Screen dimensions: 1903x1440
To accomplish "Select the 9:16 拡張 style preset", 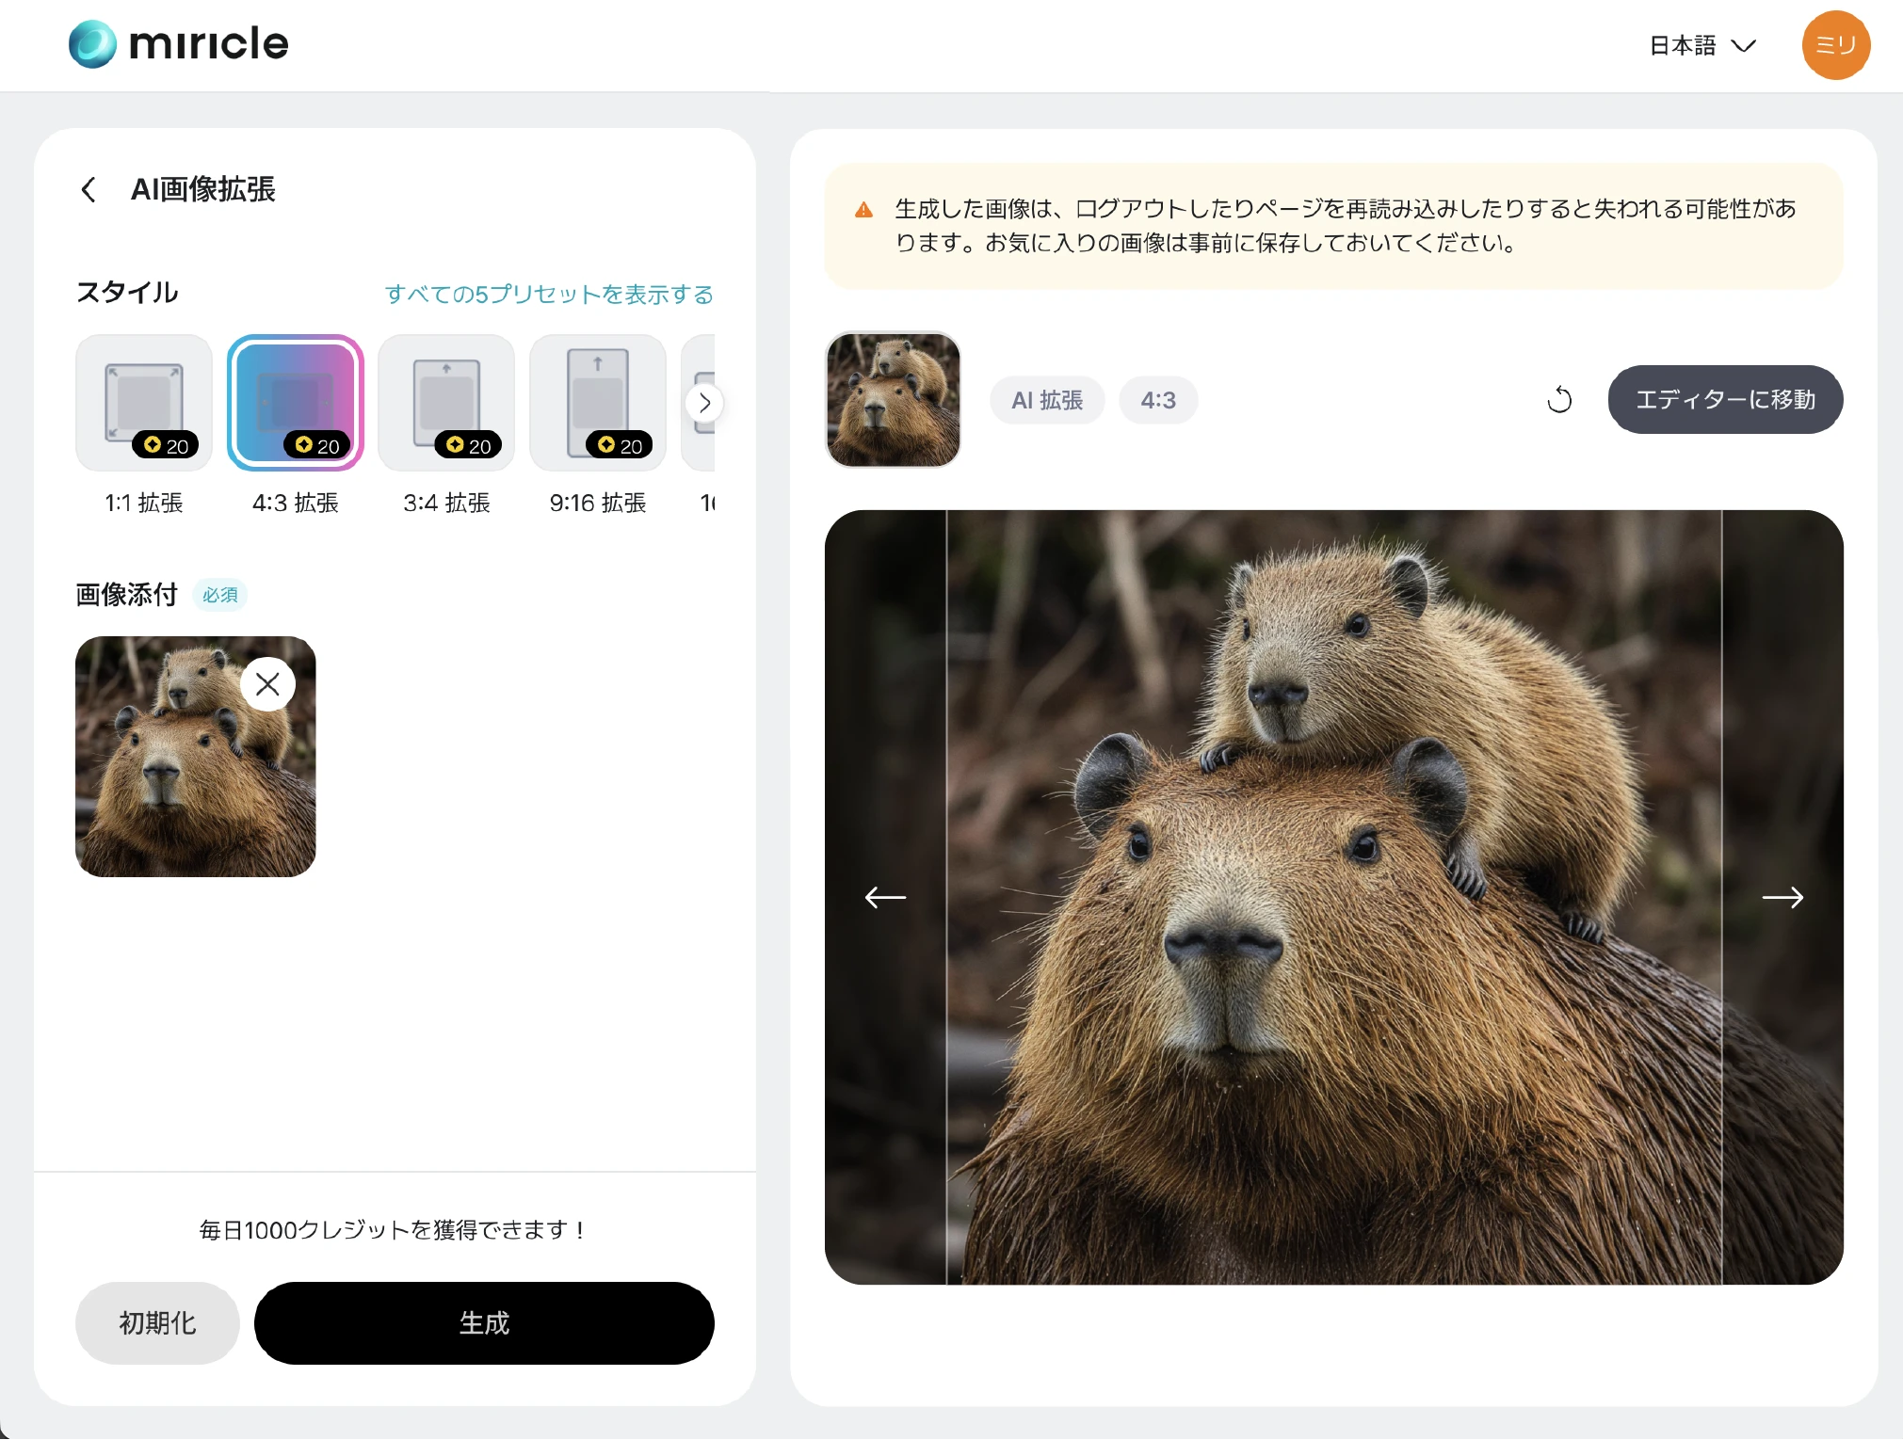I will click(598, 403).
